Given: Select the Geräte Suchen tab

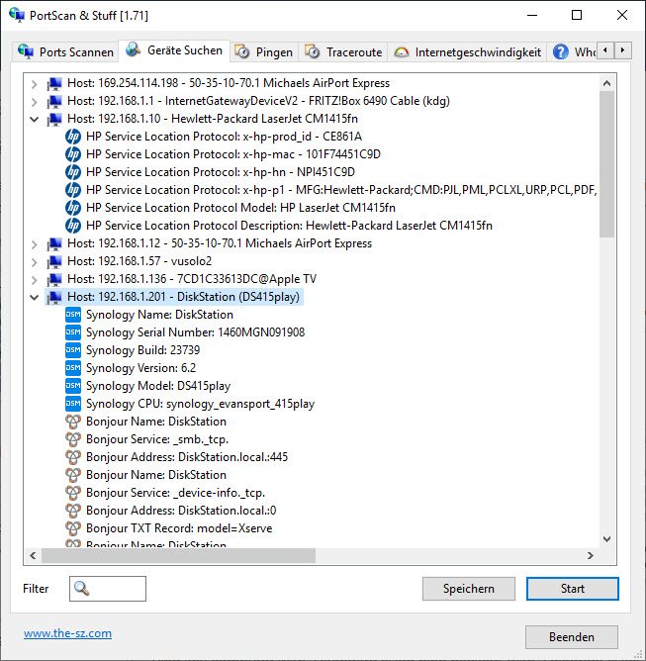Looking at the screenshot, I should click(174, 50).
